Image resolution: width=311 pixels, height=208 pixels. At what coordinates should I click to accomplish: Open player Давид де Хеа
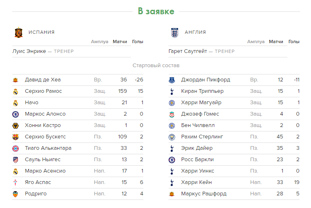[x=43, y=80]
